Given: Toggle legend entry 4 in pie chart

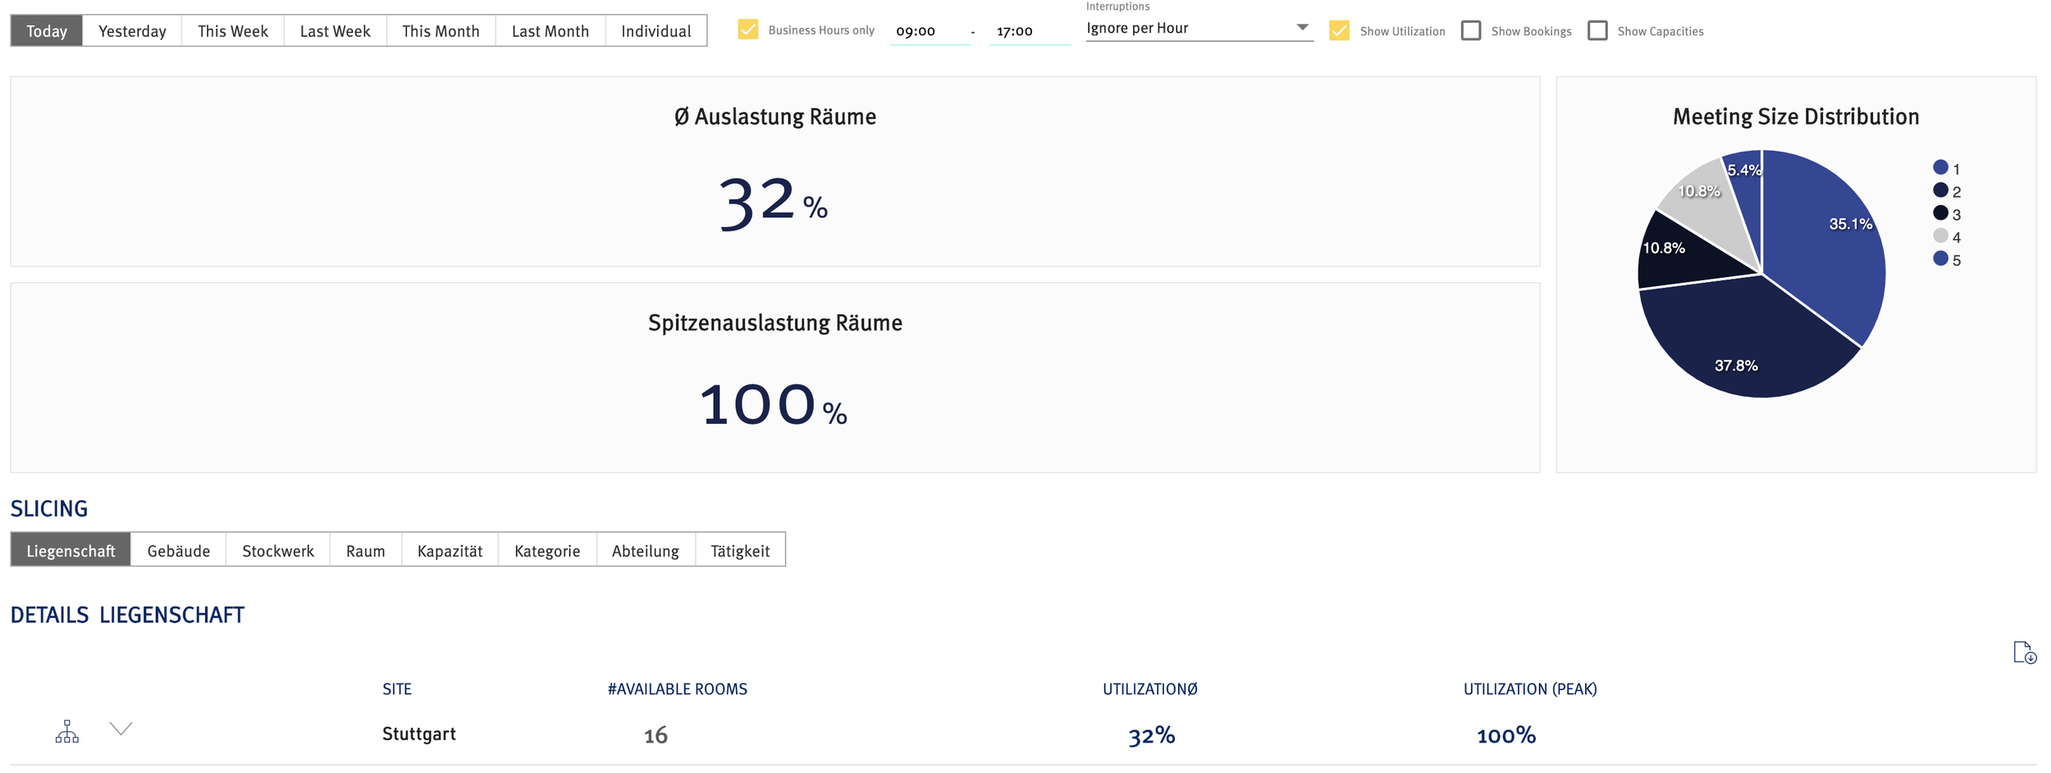Looking at the screenshot, I should (1947, 237).
